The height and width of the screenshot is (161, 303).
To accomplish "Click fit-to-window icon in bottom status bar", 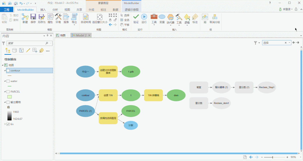I will 245,157.
